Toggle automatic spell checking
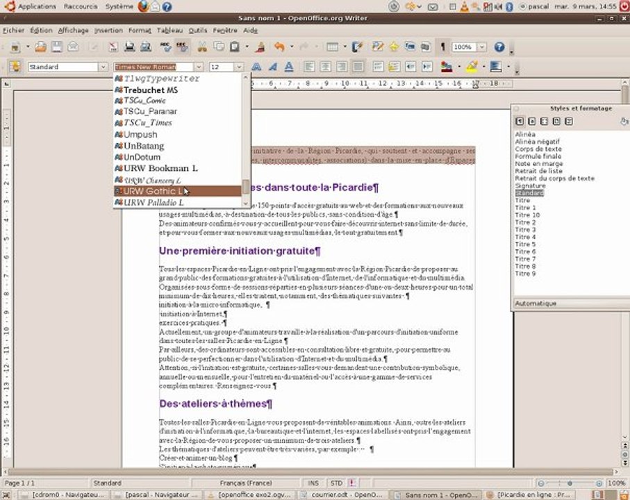 click(x=182, y=47)
